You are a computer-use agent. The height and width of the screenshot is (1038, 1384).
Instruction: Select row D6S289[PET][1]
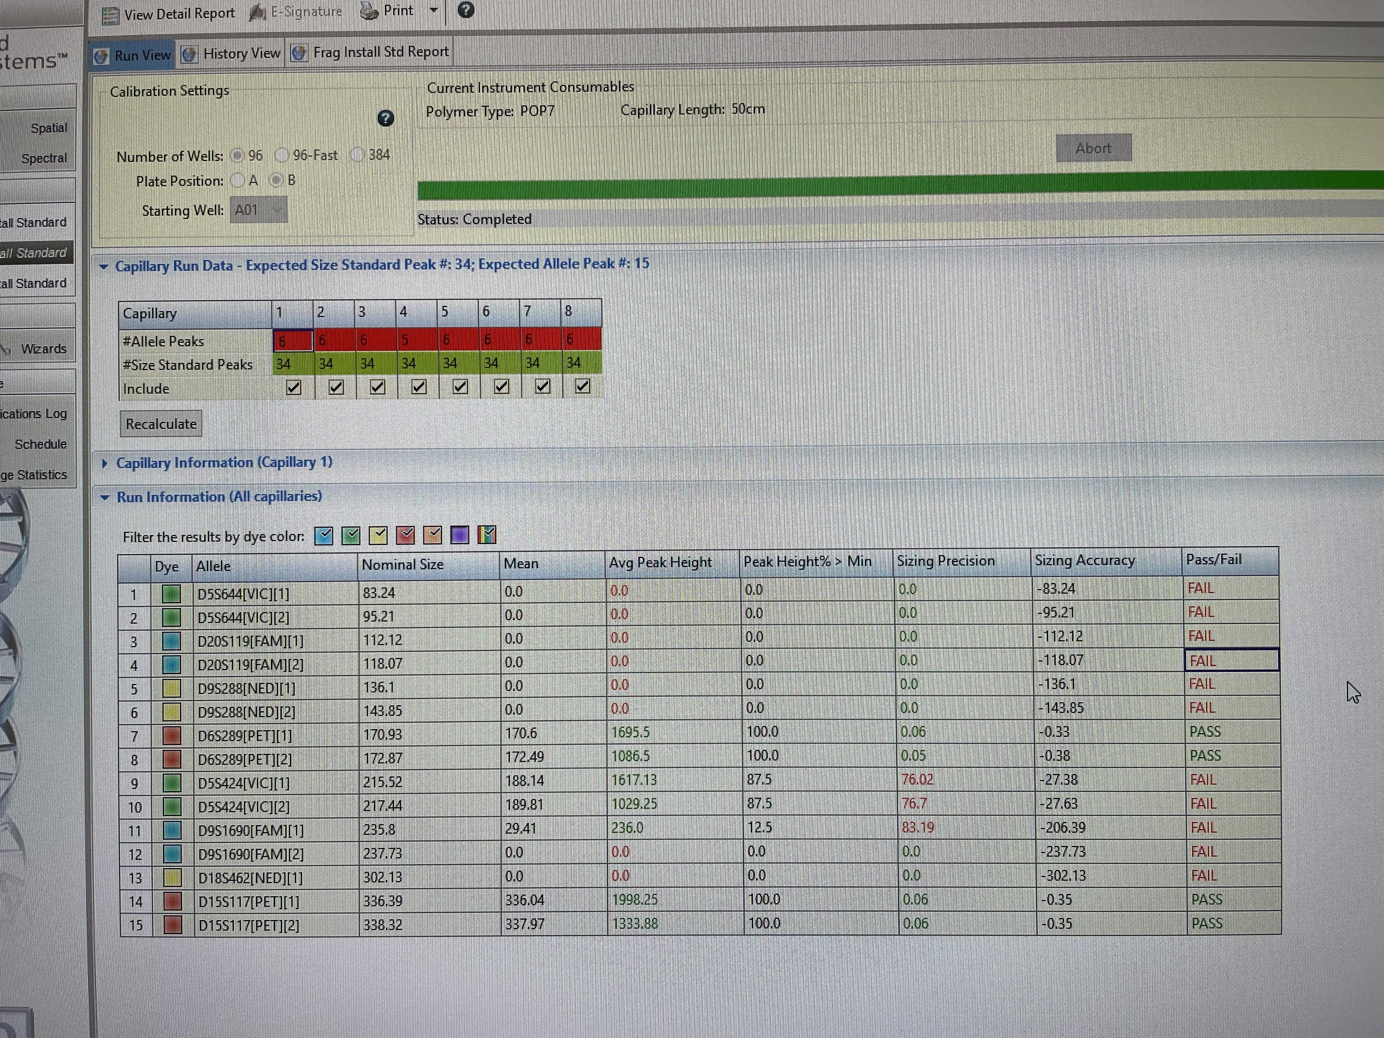click(699, 733)
